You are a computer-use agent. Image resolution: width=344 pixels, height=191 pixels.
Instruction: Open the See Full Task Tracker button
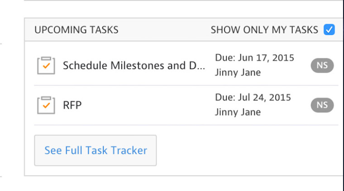point(96,150)
